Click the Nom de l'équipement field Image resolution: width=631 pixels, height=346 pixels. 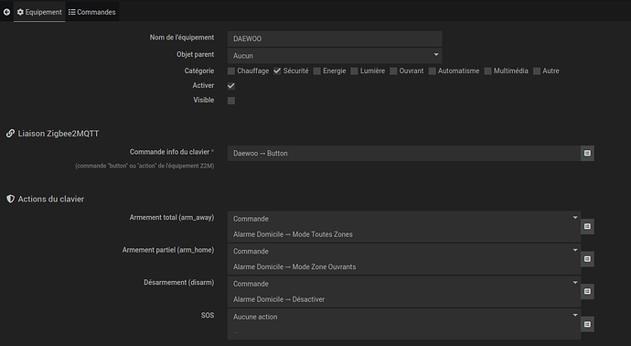click(x=335, y=38)
